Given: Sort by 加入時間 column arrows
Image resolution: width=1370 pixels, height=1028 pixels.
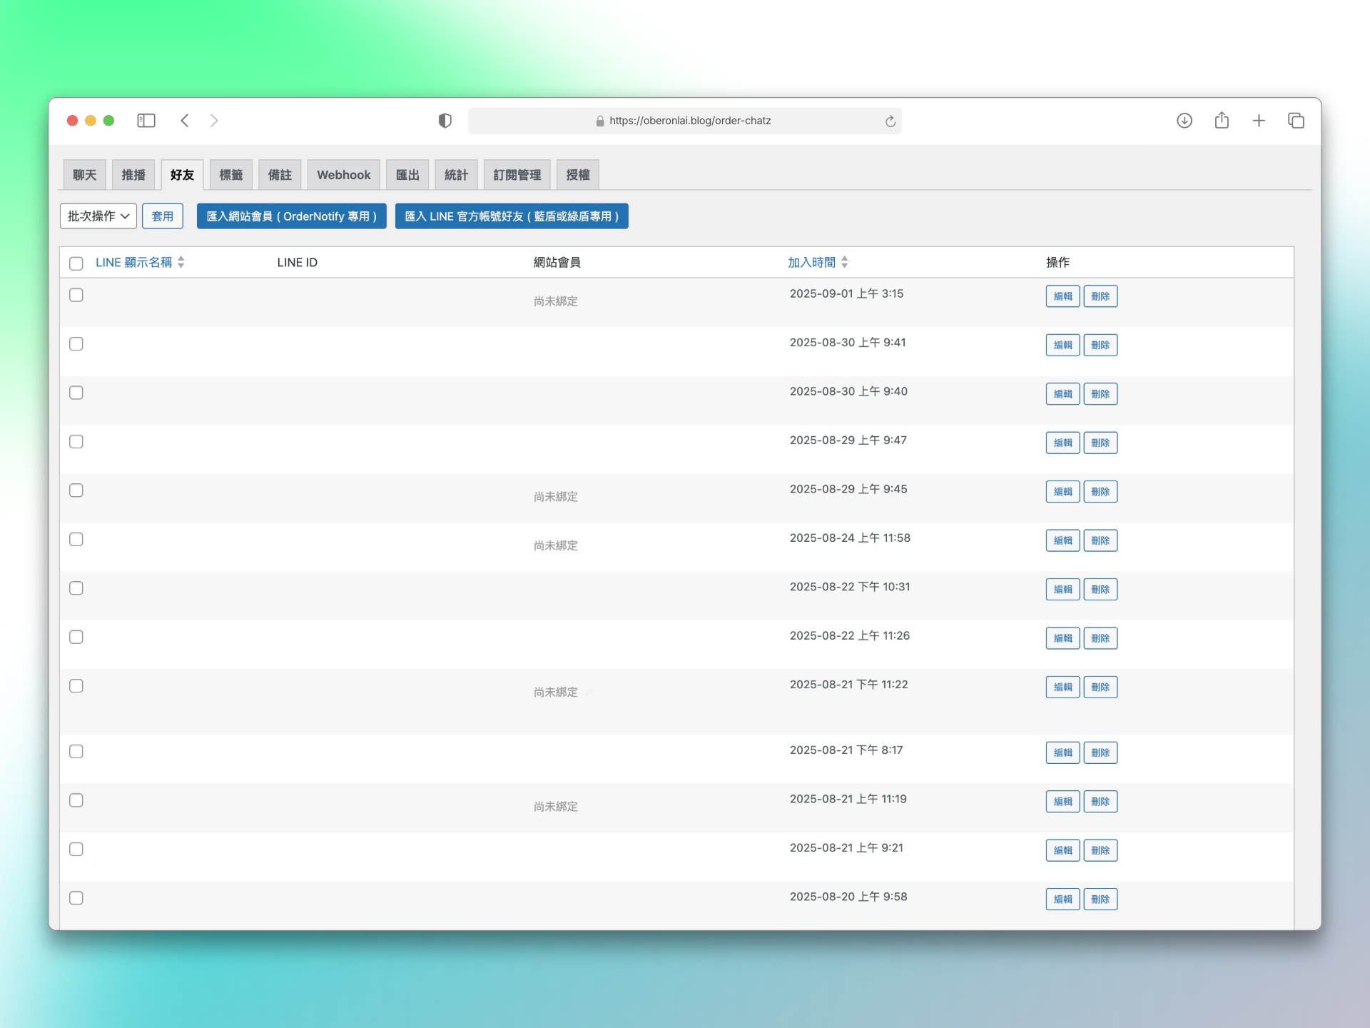Looking at the screenshot, I should (845, 262).
